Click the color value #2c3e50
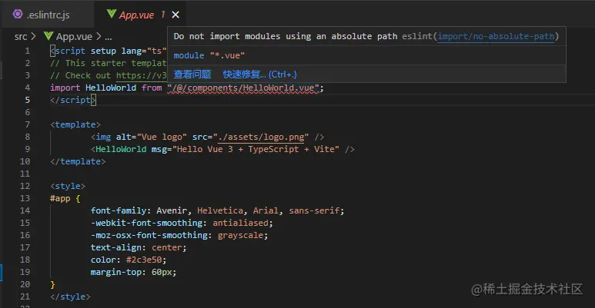Image resolution: width=595 pixels, height=308 pixels. [x=144, y=260]
